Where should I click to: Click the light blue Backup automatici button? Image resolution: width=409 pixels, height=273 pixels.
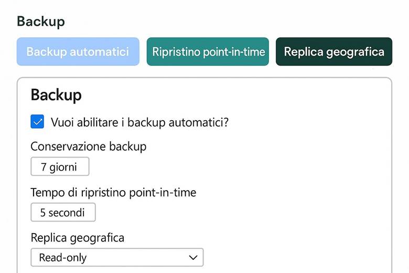point(78,51)
